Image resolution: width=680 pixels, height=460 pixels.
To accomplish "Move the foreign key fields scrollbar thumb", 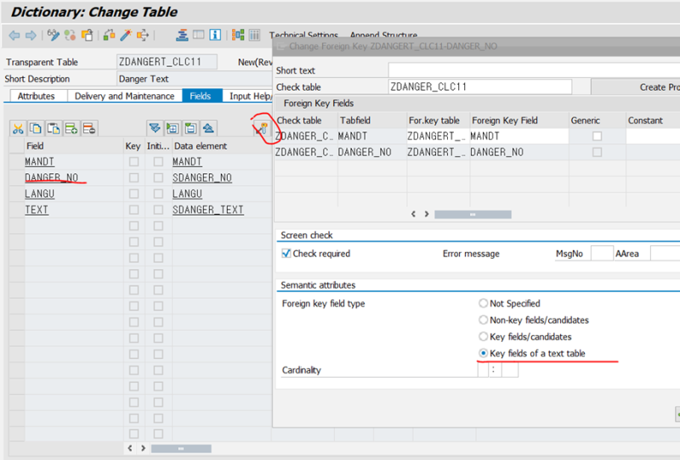I will (473, 215).
